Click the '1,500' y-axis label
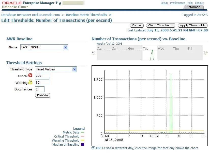Viewport: 209px width, 153px height. click(98, 80)
